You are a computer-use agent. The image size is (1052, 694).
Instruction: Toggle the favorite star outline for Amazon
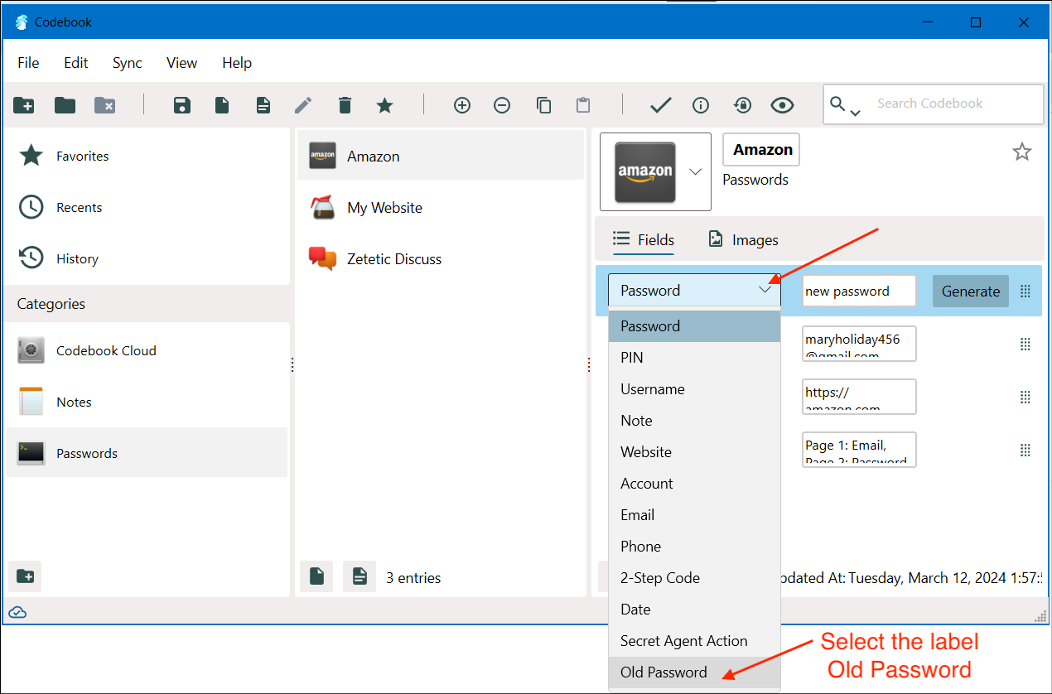[x=1022, y=152]
